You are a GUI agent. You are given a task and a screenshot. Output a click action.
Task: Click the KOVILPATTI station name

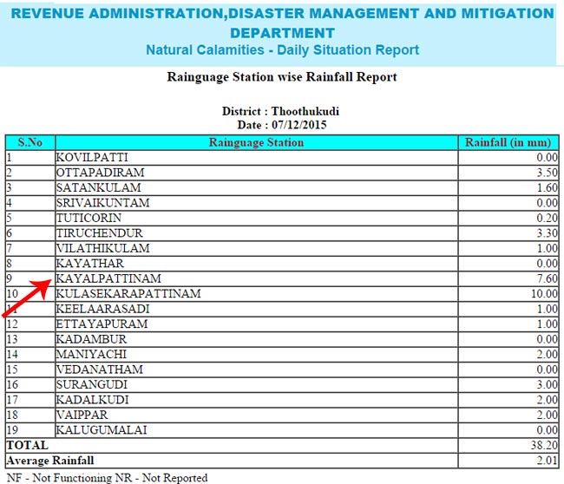tap(92, 158)
